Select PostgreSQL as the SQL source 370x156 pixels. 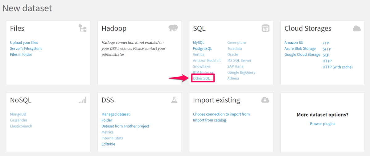tap(203, 48)
